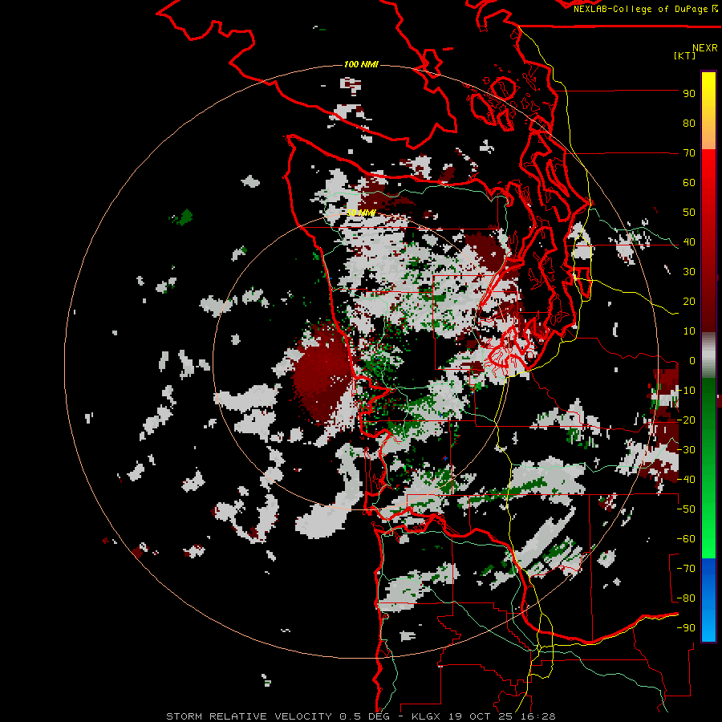Click the 0 knot scale value

692,361
